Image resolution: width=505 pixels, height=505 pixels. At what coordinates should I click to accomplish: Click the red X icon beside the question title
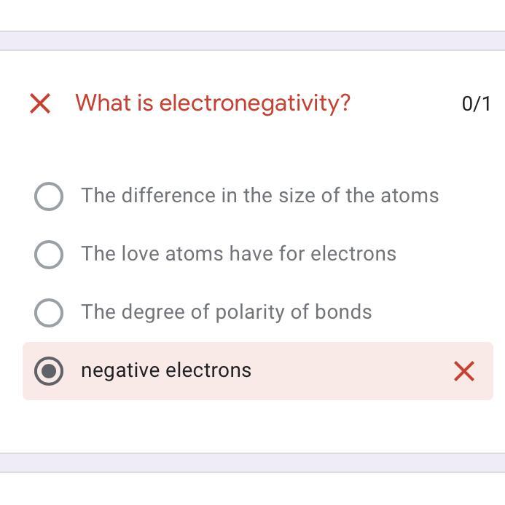point(40,103)
